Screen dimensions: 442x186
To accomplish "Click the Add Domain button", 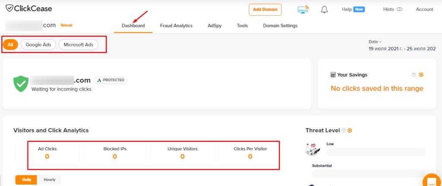I will click(x=265, y=9).
